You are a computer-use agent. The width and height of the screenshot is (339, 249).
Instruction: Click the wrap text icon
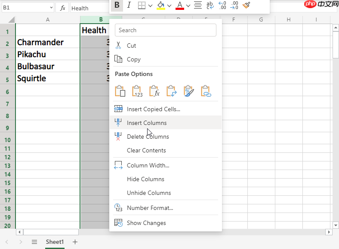210,5
